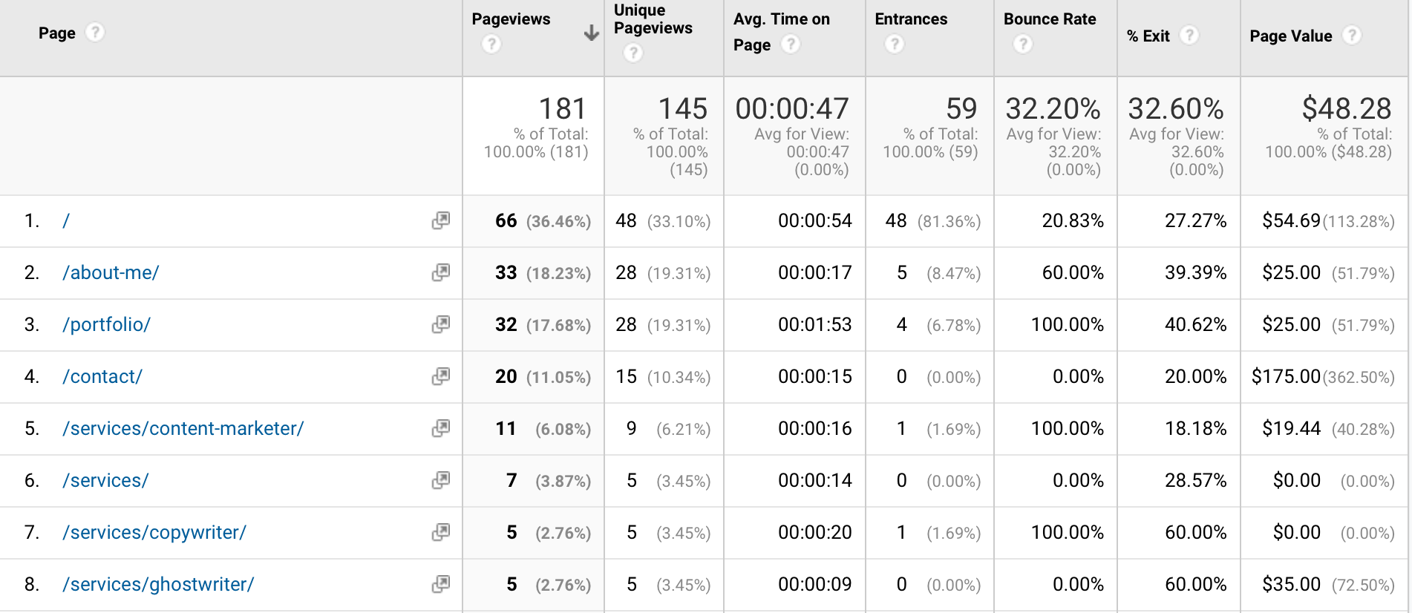1412x613 pixels.
Task: Open the Entrances column help tooltip
Action: tap(894, 45)
